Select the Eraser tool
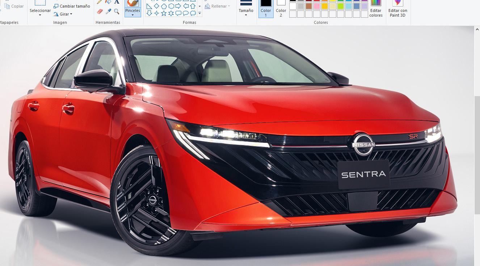 click(100, 12)
